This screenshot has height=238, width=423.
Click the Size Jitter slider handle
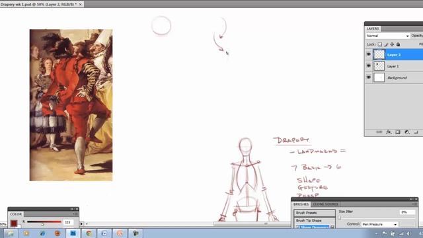tap(339, 218)
